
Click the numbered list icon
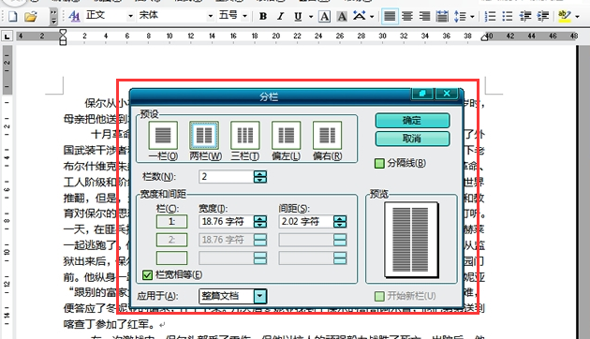(x=490, y=16)
